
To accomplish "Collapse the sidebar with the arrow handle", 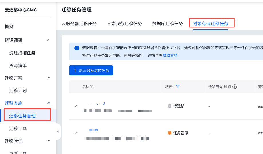I will (58, 132).
